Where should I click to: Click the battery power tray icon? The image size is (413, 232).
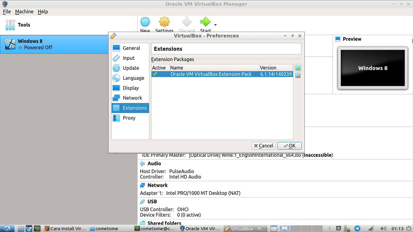click(x=347, y=229)
